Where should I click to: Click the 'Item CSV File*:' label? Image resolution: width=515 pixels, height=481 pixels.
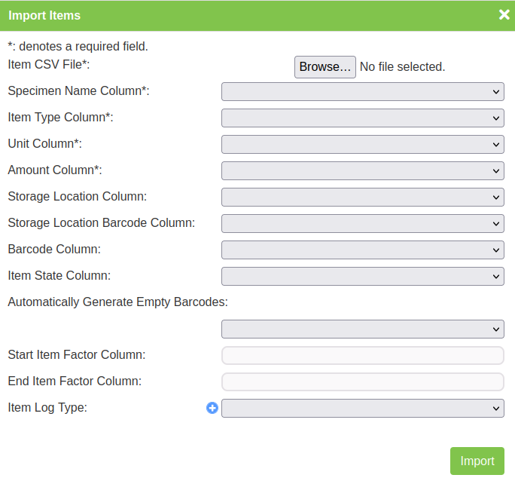click(x=49, y=65)
